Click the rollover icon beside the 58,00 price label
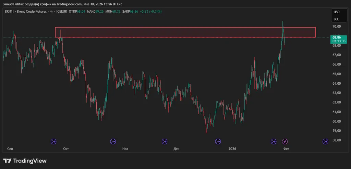 [x=325, y=141]
